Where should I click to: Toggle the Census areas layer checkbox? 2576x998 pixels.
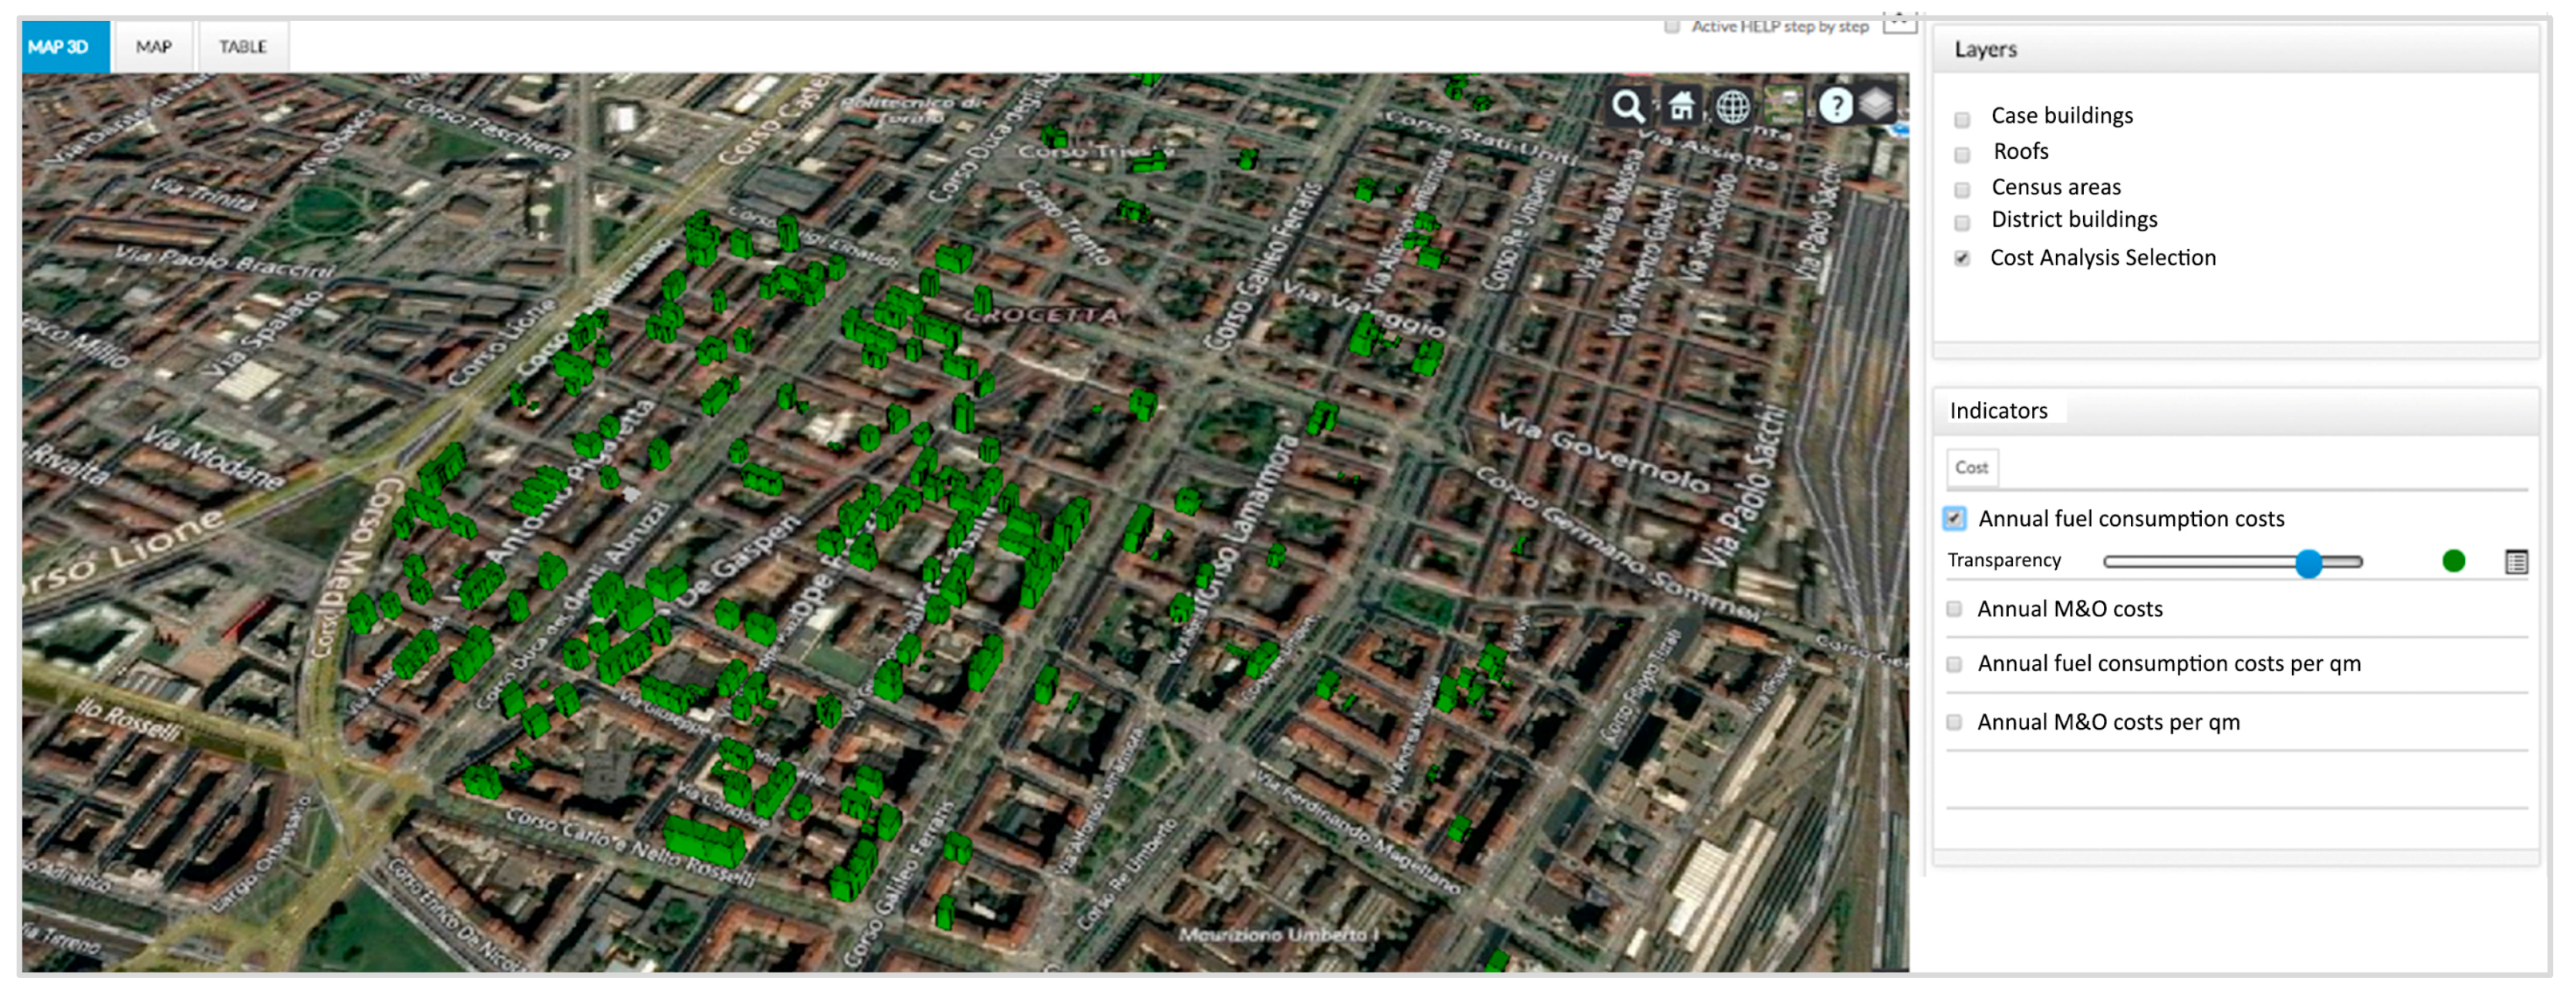pos(1963,190)
